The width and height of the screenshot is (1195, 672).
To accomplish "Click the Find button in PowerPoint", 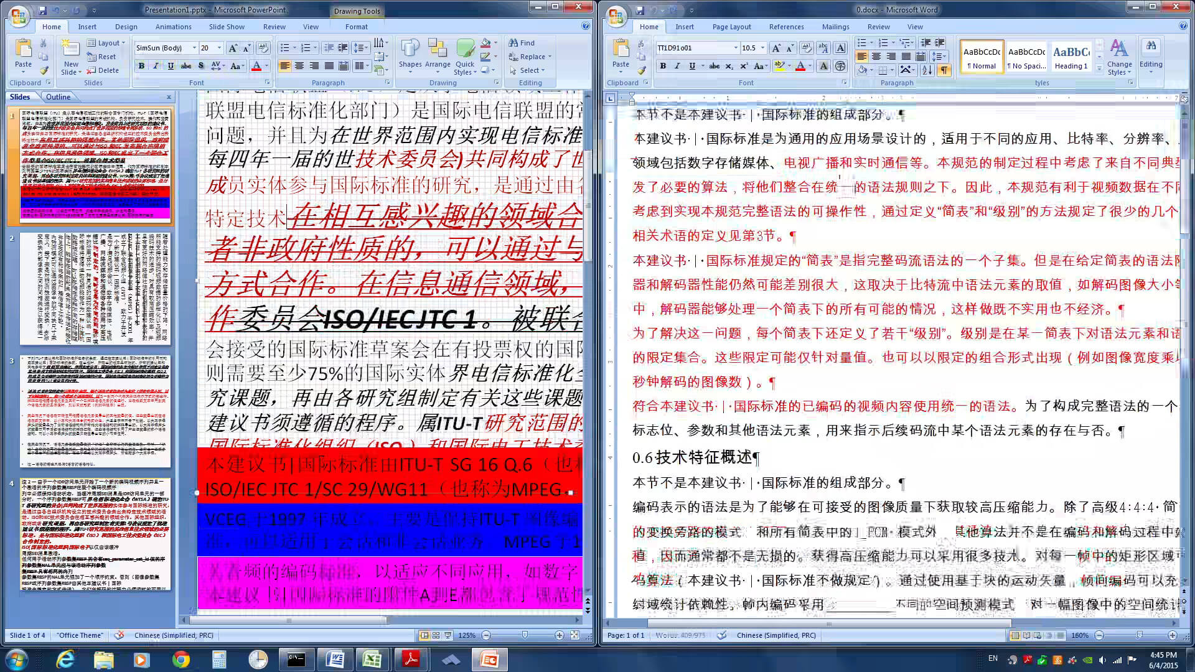I will point(522,43).
